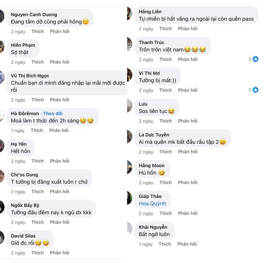Click Thích under Lưu's comment
280x263 pixels.
[x=166, y=121]
